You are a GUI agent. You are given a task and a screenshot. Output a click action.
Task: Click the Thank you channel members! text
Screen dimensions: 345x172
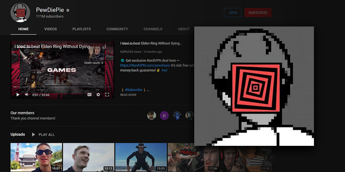33,118
